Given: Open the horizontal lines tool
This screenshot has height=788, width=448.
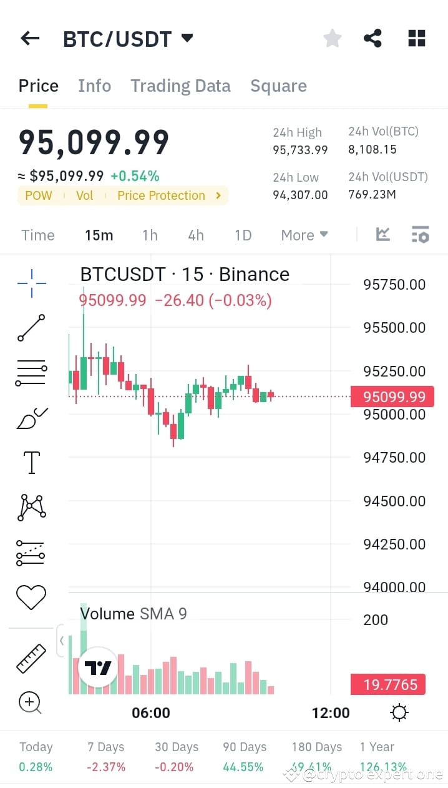Looking at the screenshot, I should [x=31, y=372].
